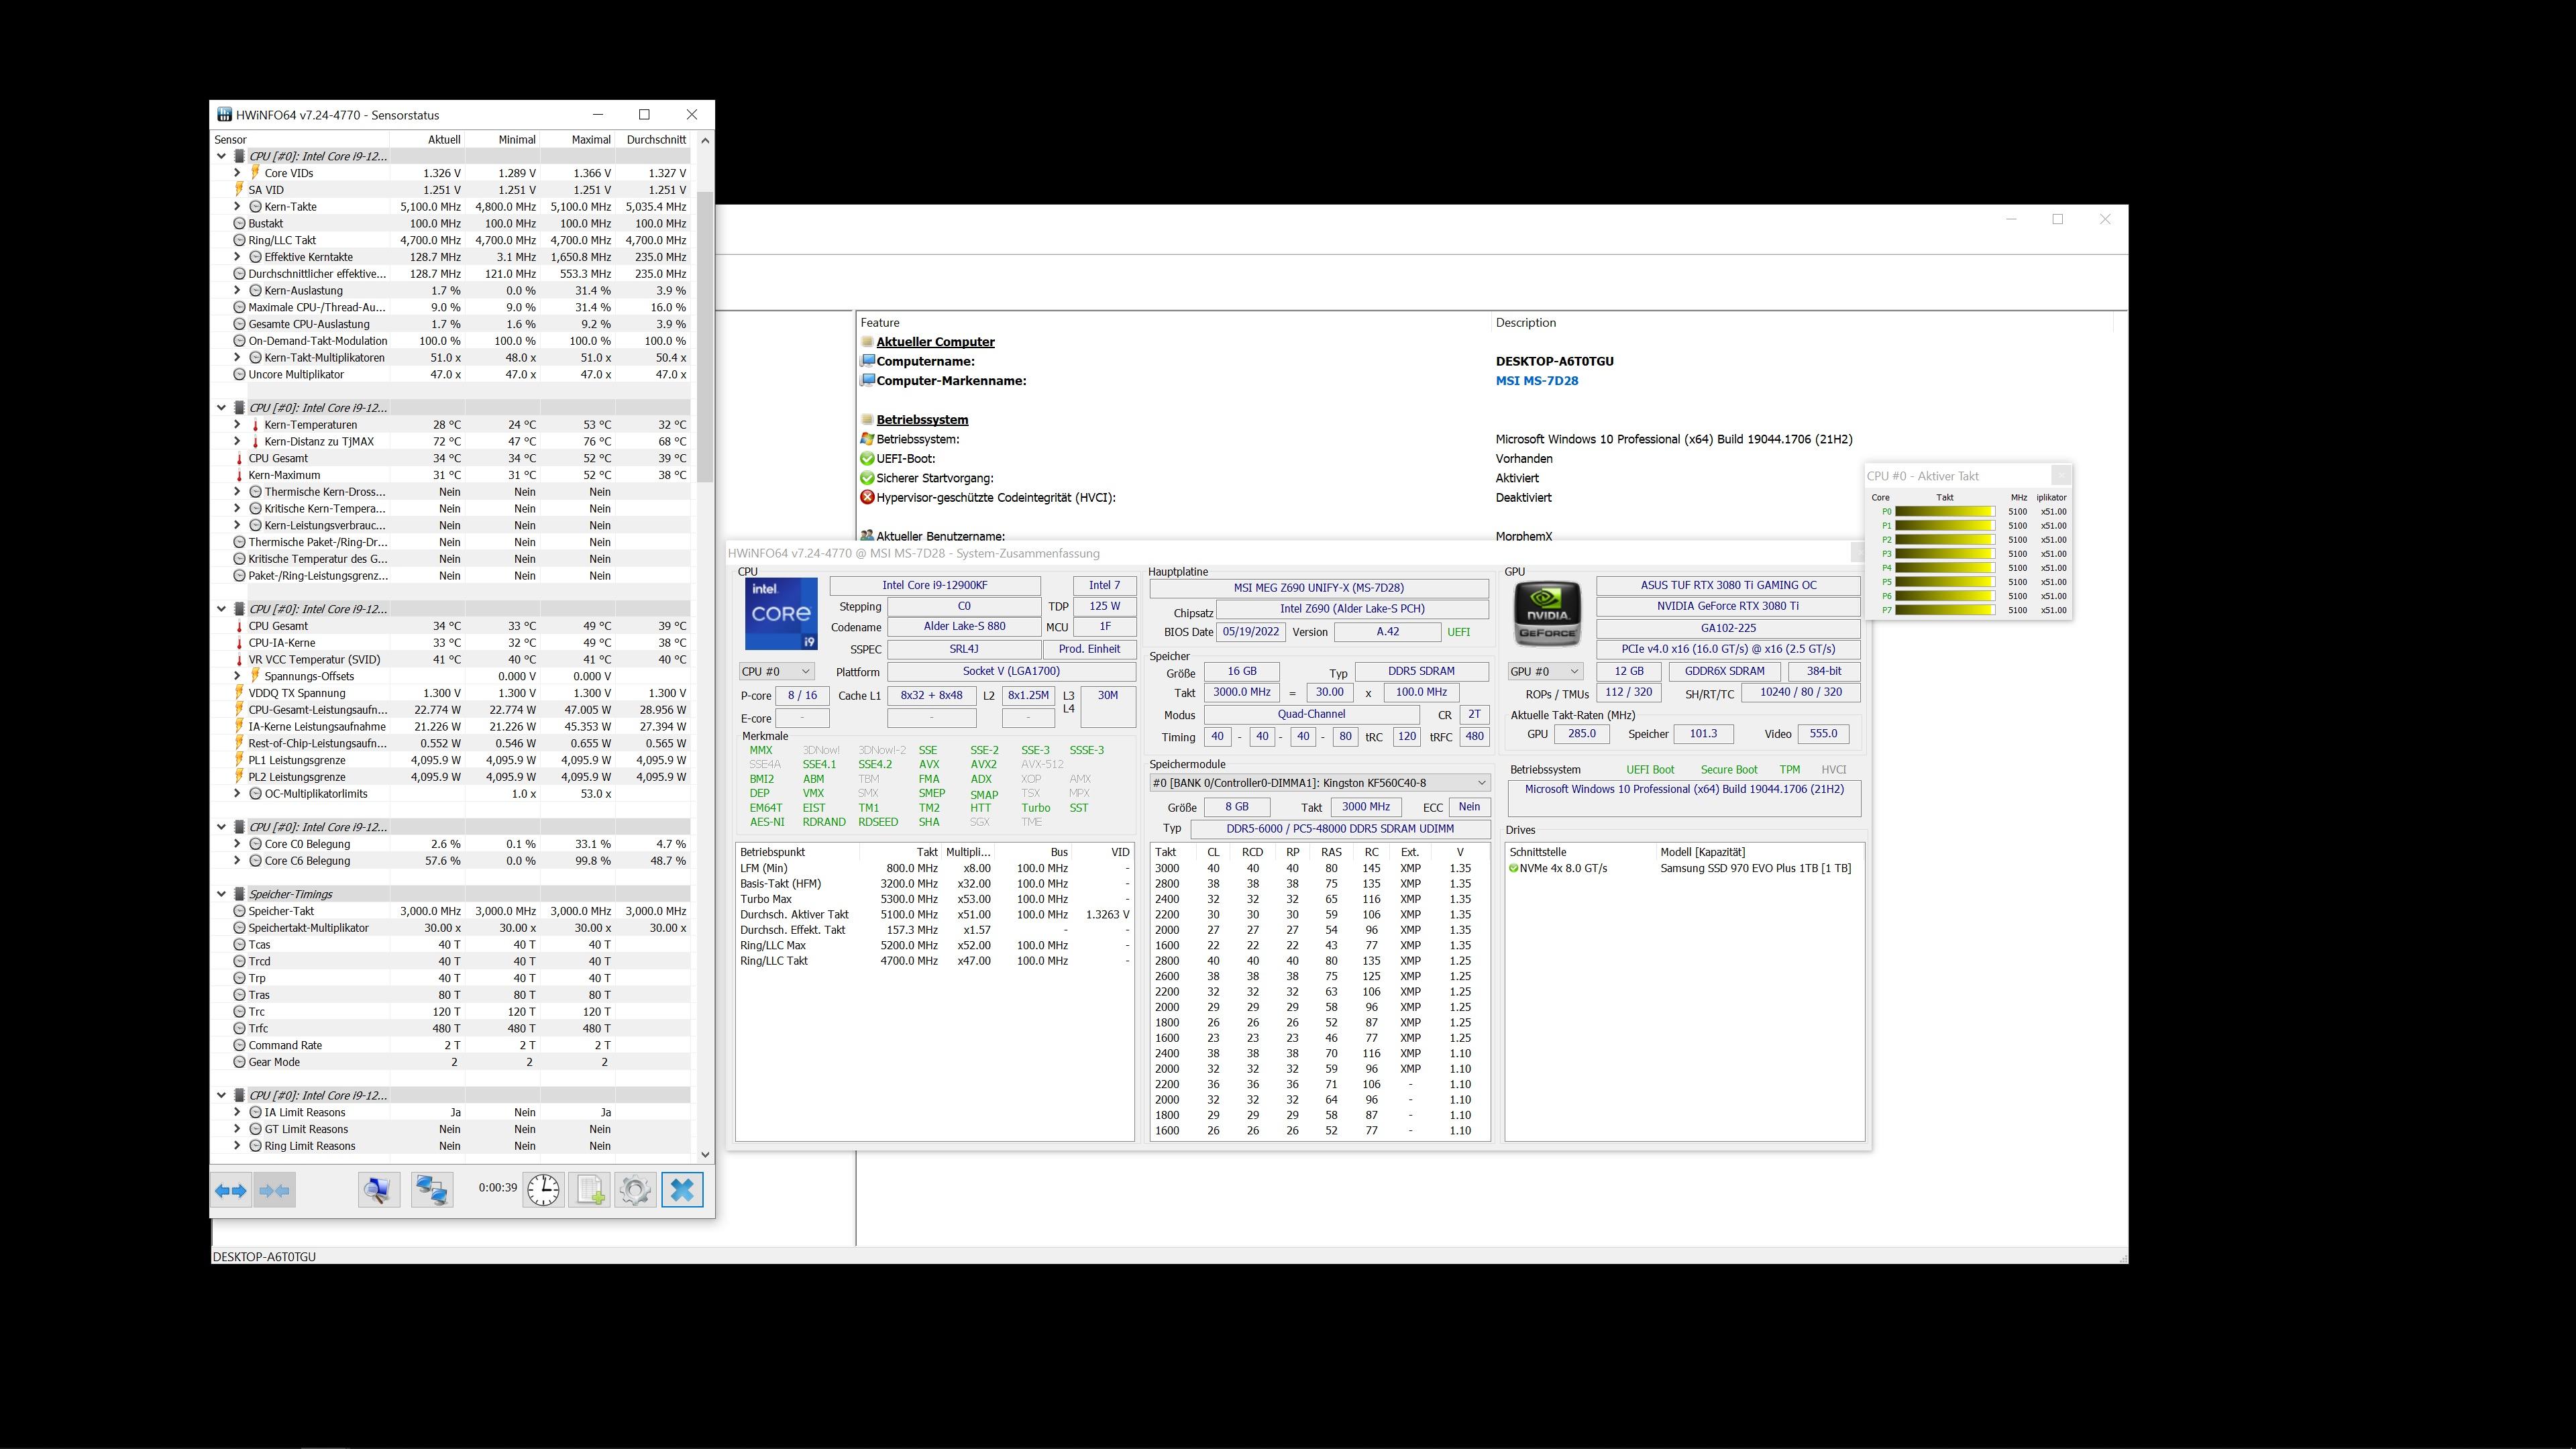
Task: Click the ASUS TUF RTX 3080 Ti field
Action: [x=1728, y=586]
